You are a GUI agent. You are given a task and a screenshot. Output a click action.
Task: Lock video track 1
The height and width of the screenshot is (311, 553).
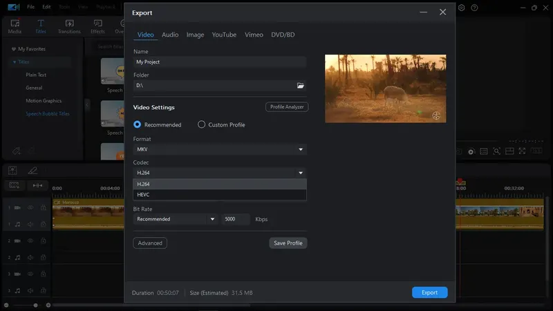pyautogui.click(x=43, y=208)
